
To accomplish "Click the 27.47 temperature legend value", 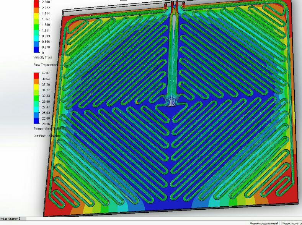I will (46, 107).
